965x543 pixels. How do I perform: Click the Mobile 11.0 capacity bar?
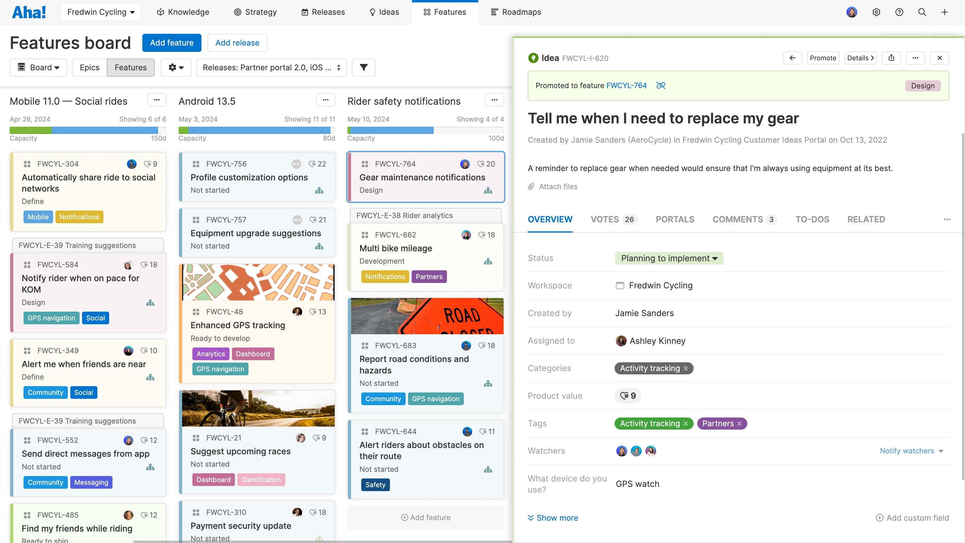[88, 130]
